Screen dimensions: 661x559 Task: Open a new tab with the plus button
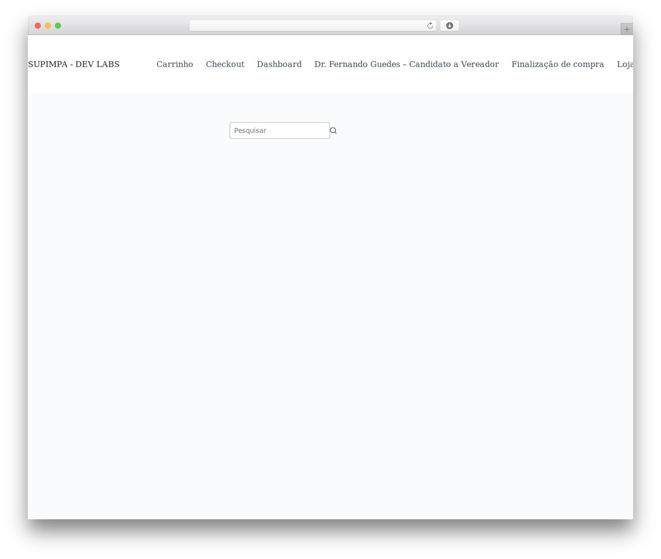[x=626, y=29]
